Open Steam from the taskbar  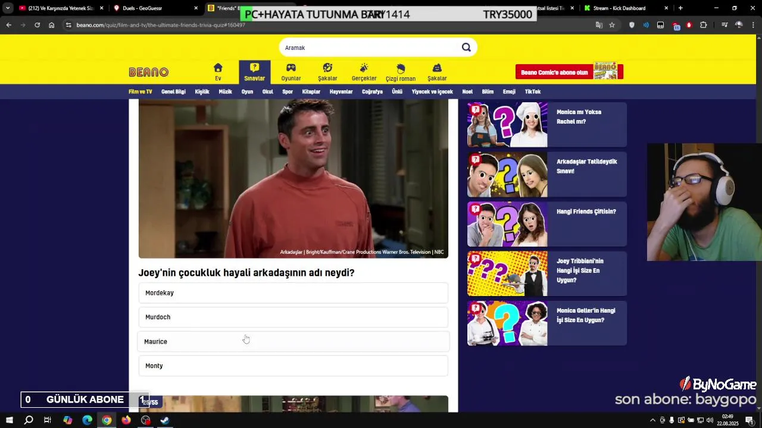click(x=165, y=420)
